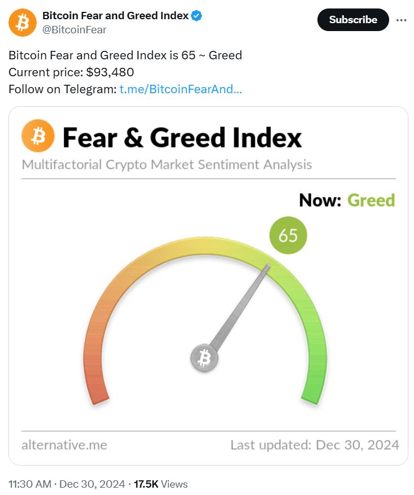This screenshot has width=414, height=495.
Task: Open the Bitcoin profile avatar
Action: point(23,23)
